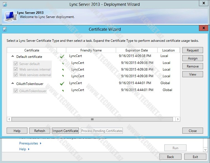Click the Deployment Wizard title bar icon

click(5, 4)
